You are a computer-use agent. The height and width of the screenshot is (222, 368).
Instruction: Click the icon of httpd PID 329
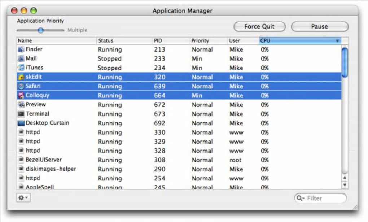[21, 141]
